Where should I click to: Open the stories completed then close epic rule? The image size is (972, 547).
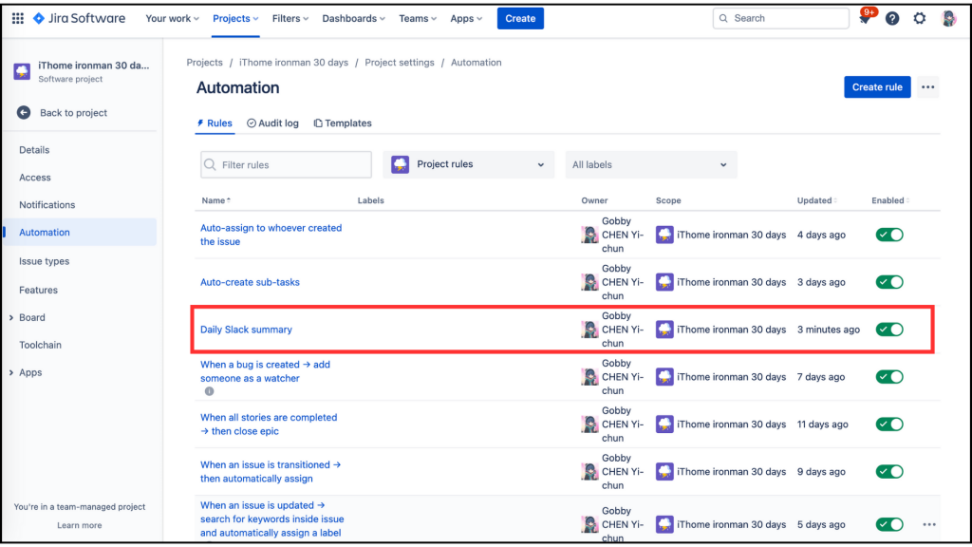(x=269, y=424)
